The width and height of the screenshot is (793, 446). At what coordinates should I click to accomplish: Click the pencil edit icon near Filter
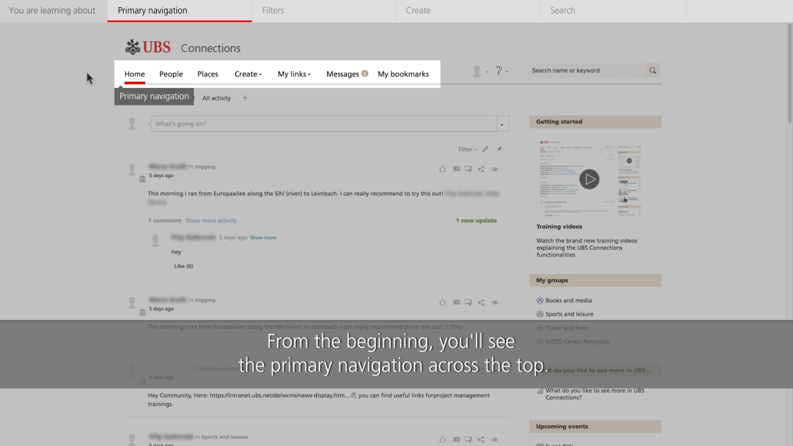click(x=486, y=149)
